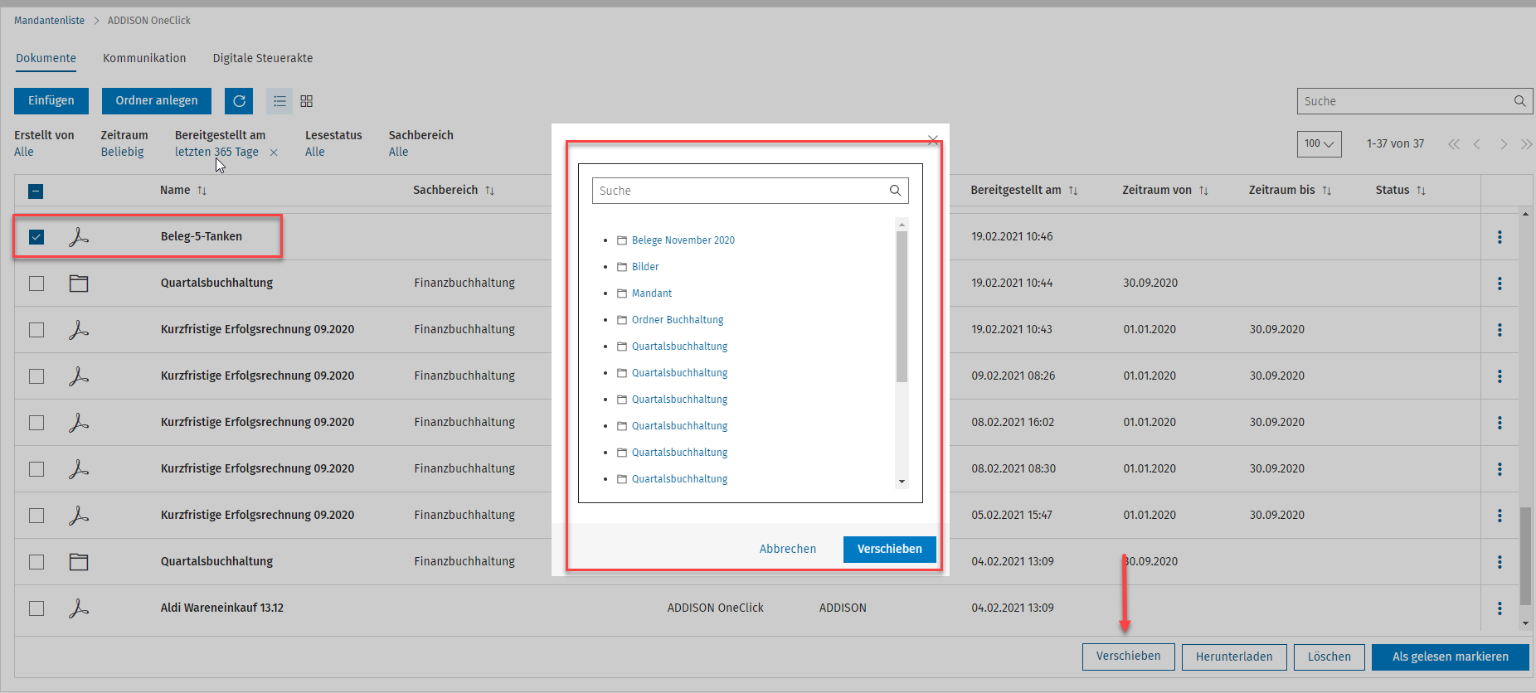
Task: Click the magnifier in the main search box
Action: pos(1519,101)
